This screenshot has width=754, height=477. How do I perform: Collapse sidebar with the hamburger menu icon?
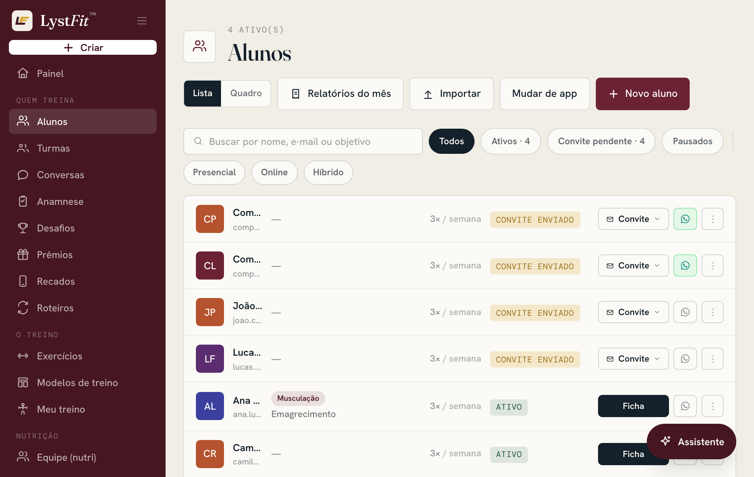[142, 21]
